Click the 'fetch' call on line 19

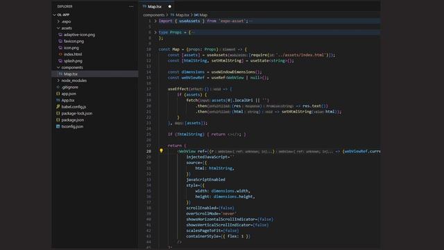pyautogui.click(x=192, y=100)
